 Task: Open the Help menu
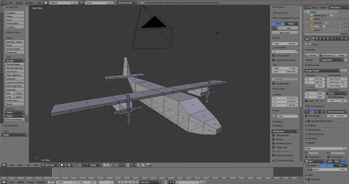39,3
